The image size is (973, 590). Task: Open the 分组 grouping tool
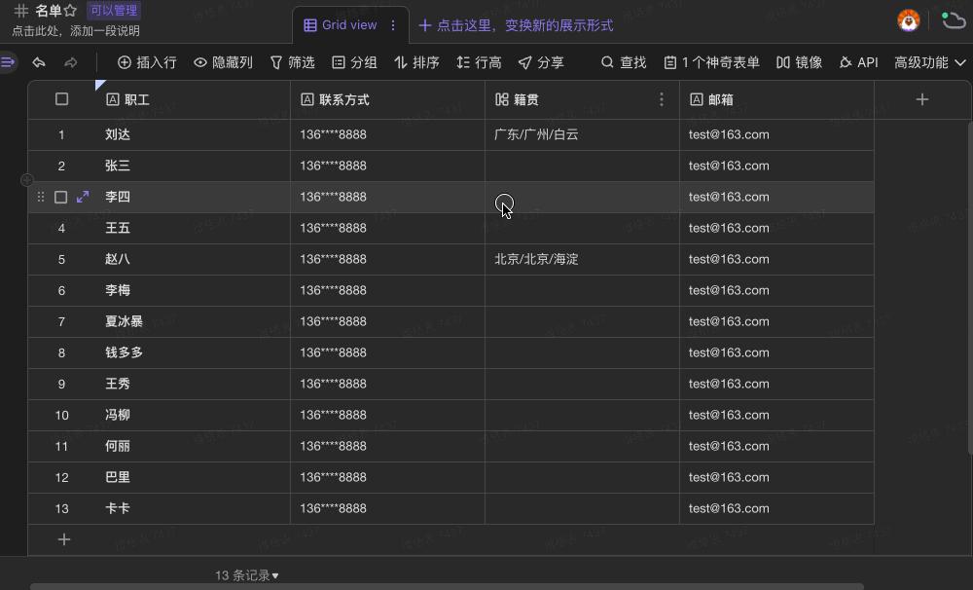click(x=354, y=61)
